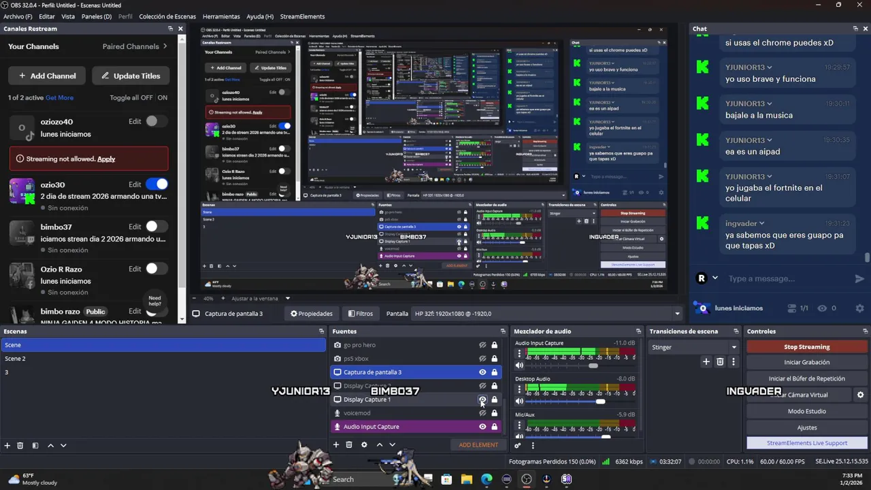This screenshot has width=871, height=490.
Task: Enable the bimbo37 channel toggle
Action: [x=157, y=227]
